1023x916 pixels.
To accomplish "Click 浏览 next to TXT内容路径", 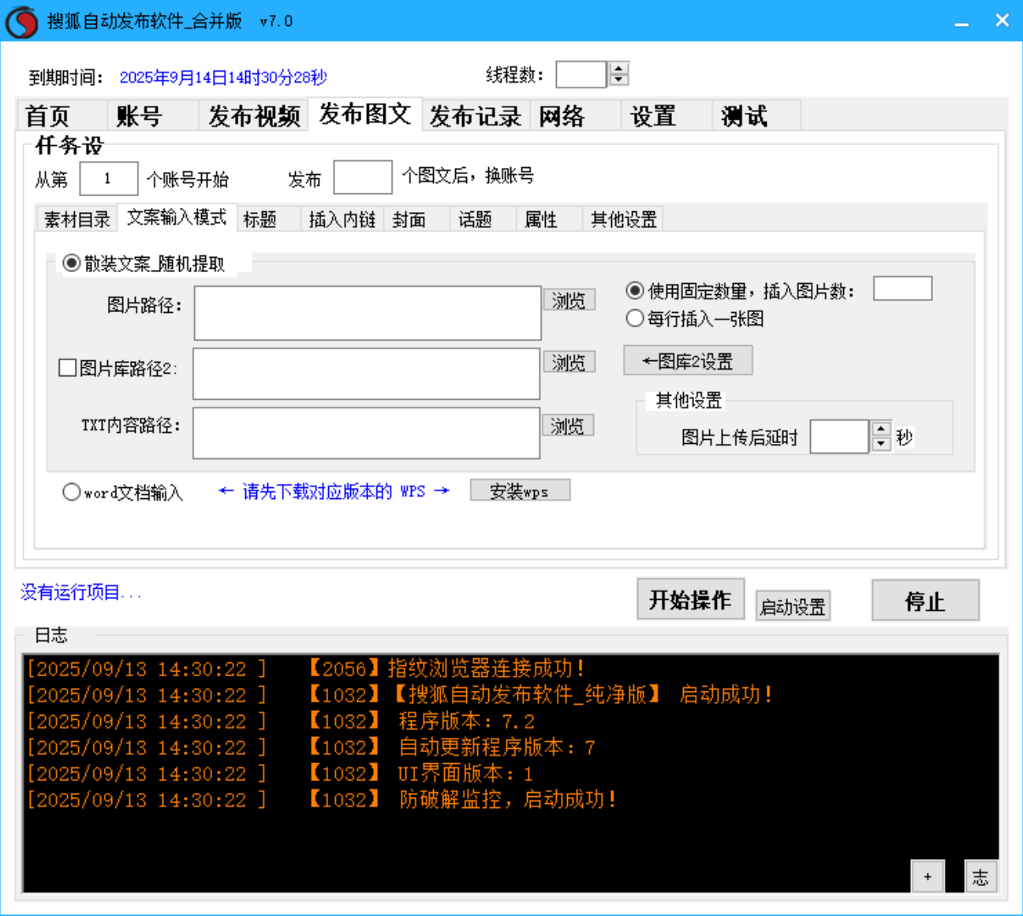I will pyautogui.click(x=569, y=425).
